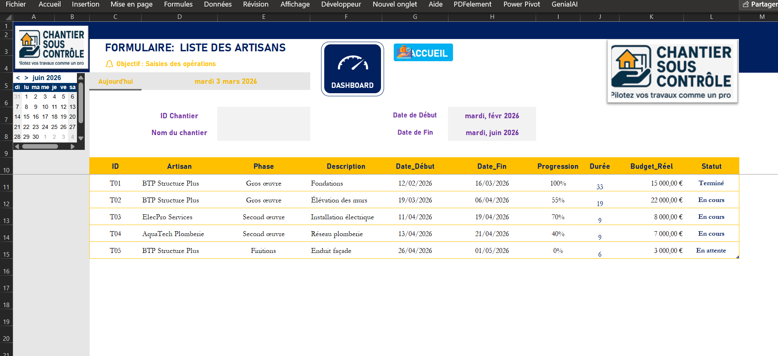Click the 'En attente' status cell
The height and width of the screenshot is (356, 778).
point(711,250)
